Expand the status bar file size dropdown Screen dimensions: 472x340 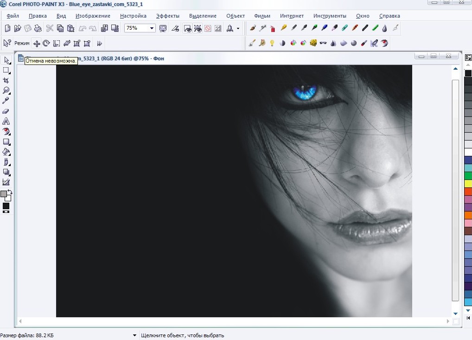[135, 335]
